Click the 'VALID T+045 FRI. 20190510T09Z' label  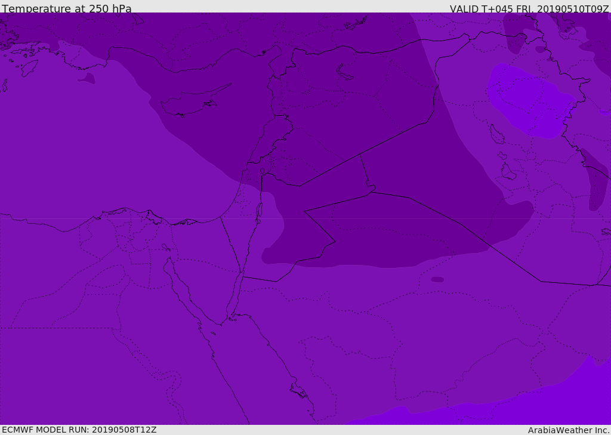(529, 9)
